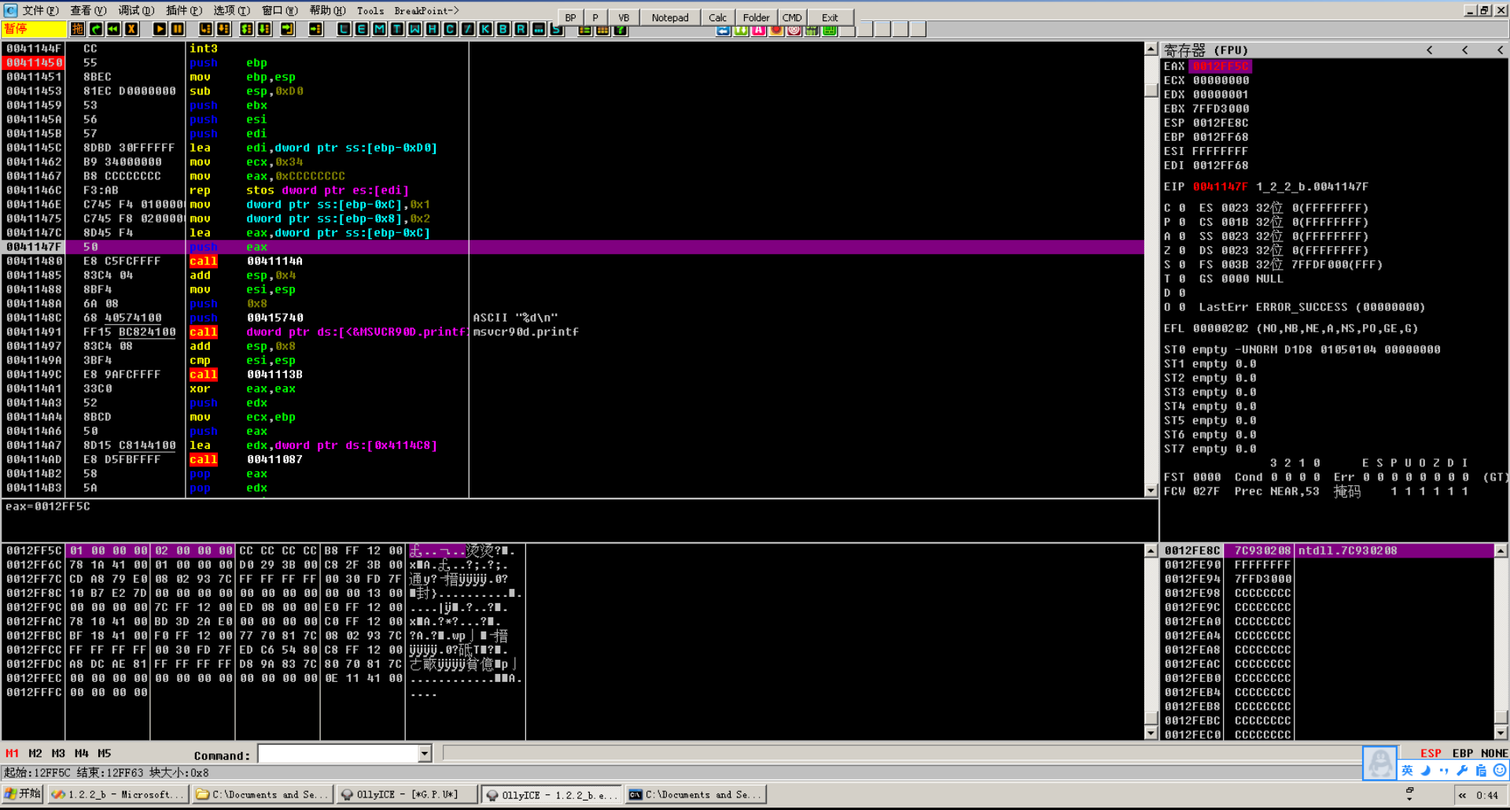The width and height of the screenshot is (1510, 810).
Task: Click the Run (play) toolbar icon
Action: [x=160, y=29]
